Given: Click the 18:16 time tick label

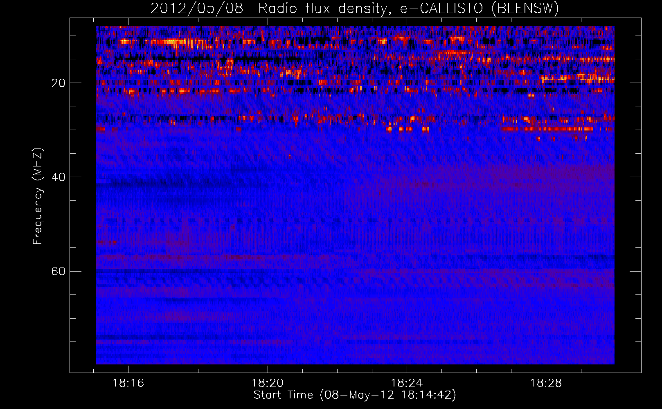Looking at the screenshot, I should pyautogui.click(x=128, y=383).
